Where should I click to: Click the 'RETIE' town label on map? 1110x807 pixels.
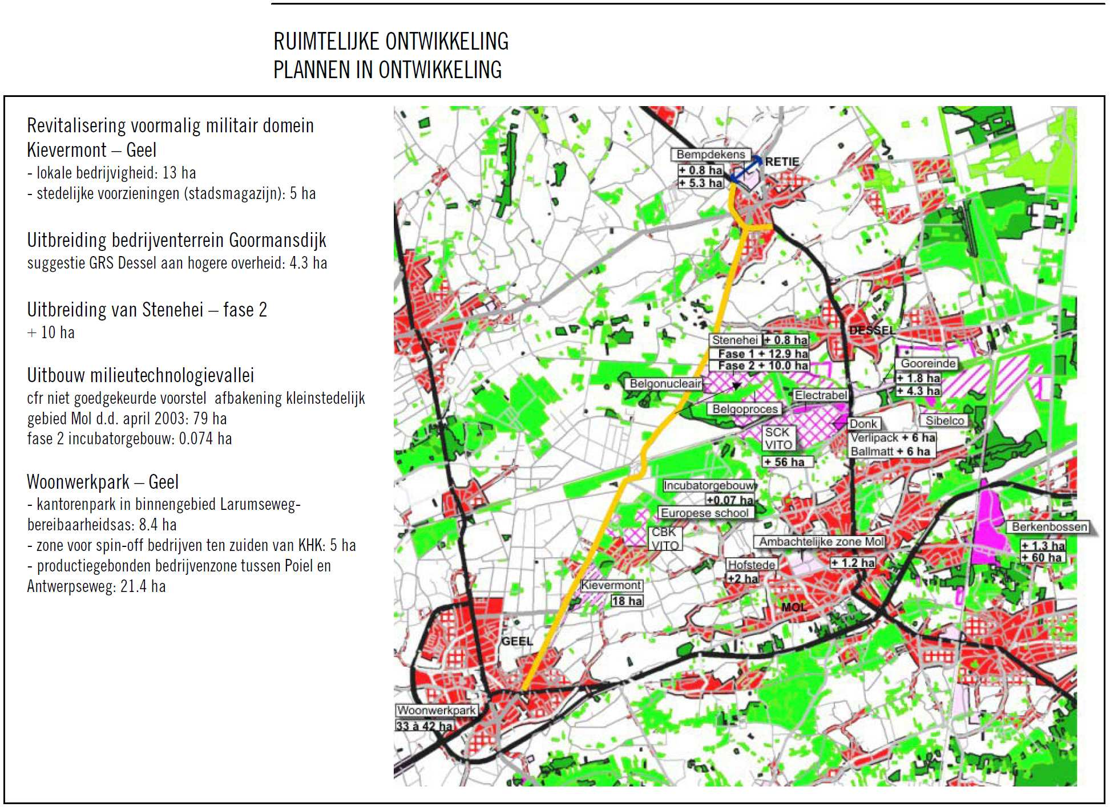point(781,162)
